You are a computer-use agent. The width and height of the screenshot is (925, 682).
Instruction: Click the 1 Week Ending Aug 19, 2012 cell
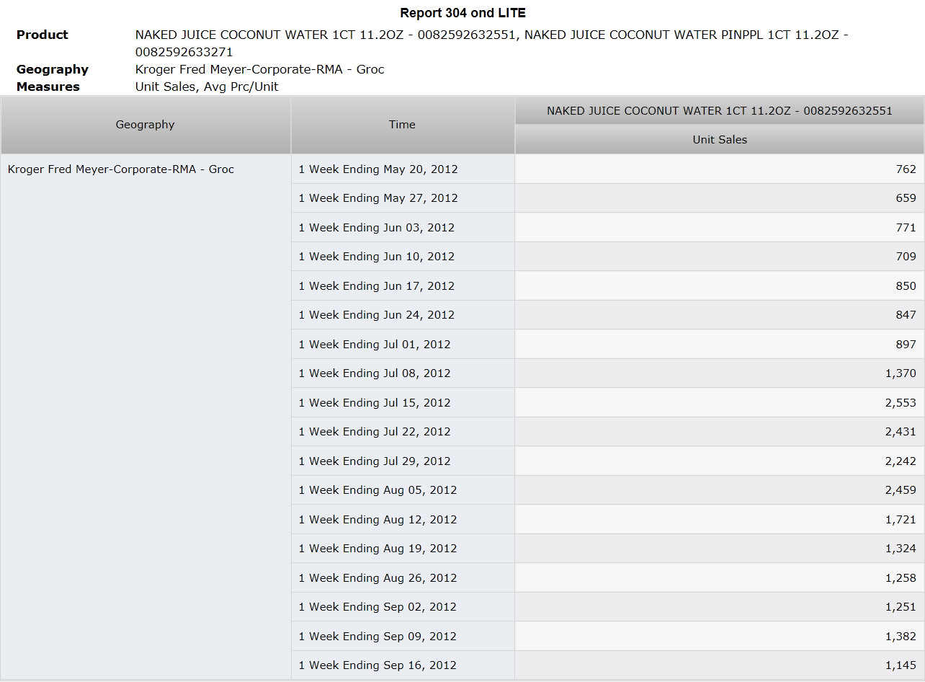coord(403,549)
